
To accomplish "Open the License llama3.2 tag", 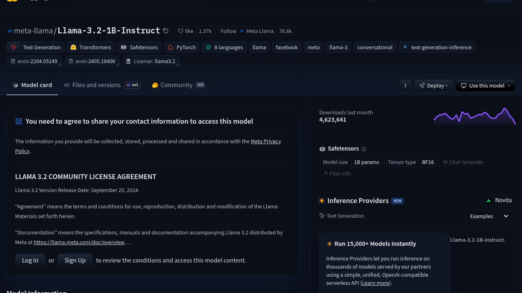I will 151,61.
